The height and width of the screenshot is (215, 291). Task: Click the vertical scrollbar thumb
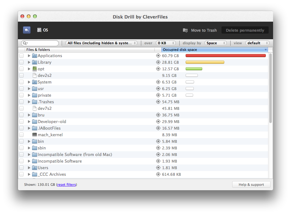coord(271,88)
